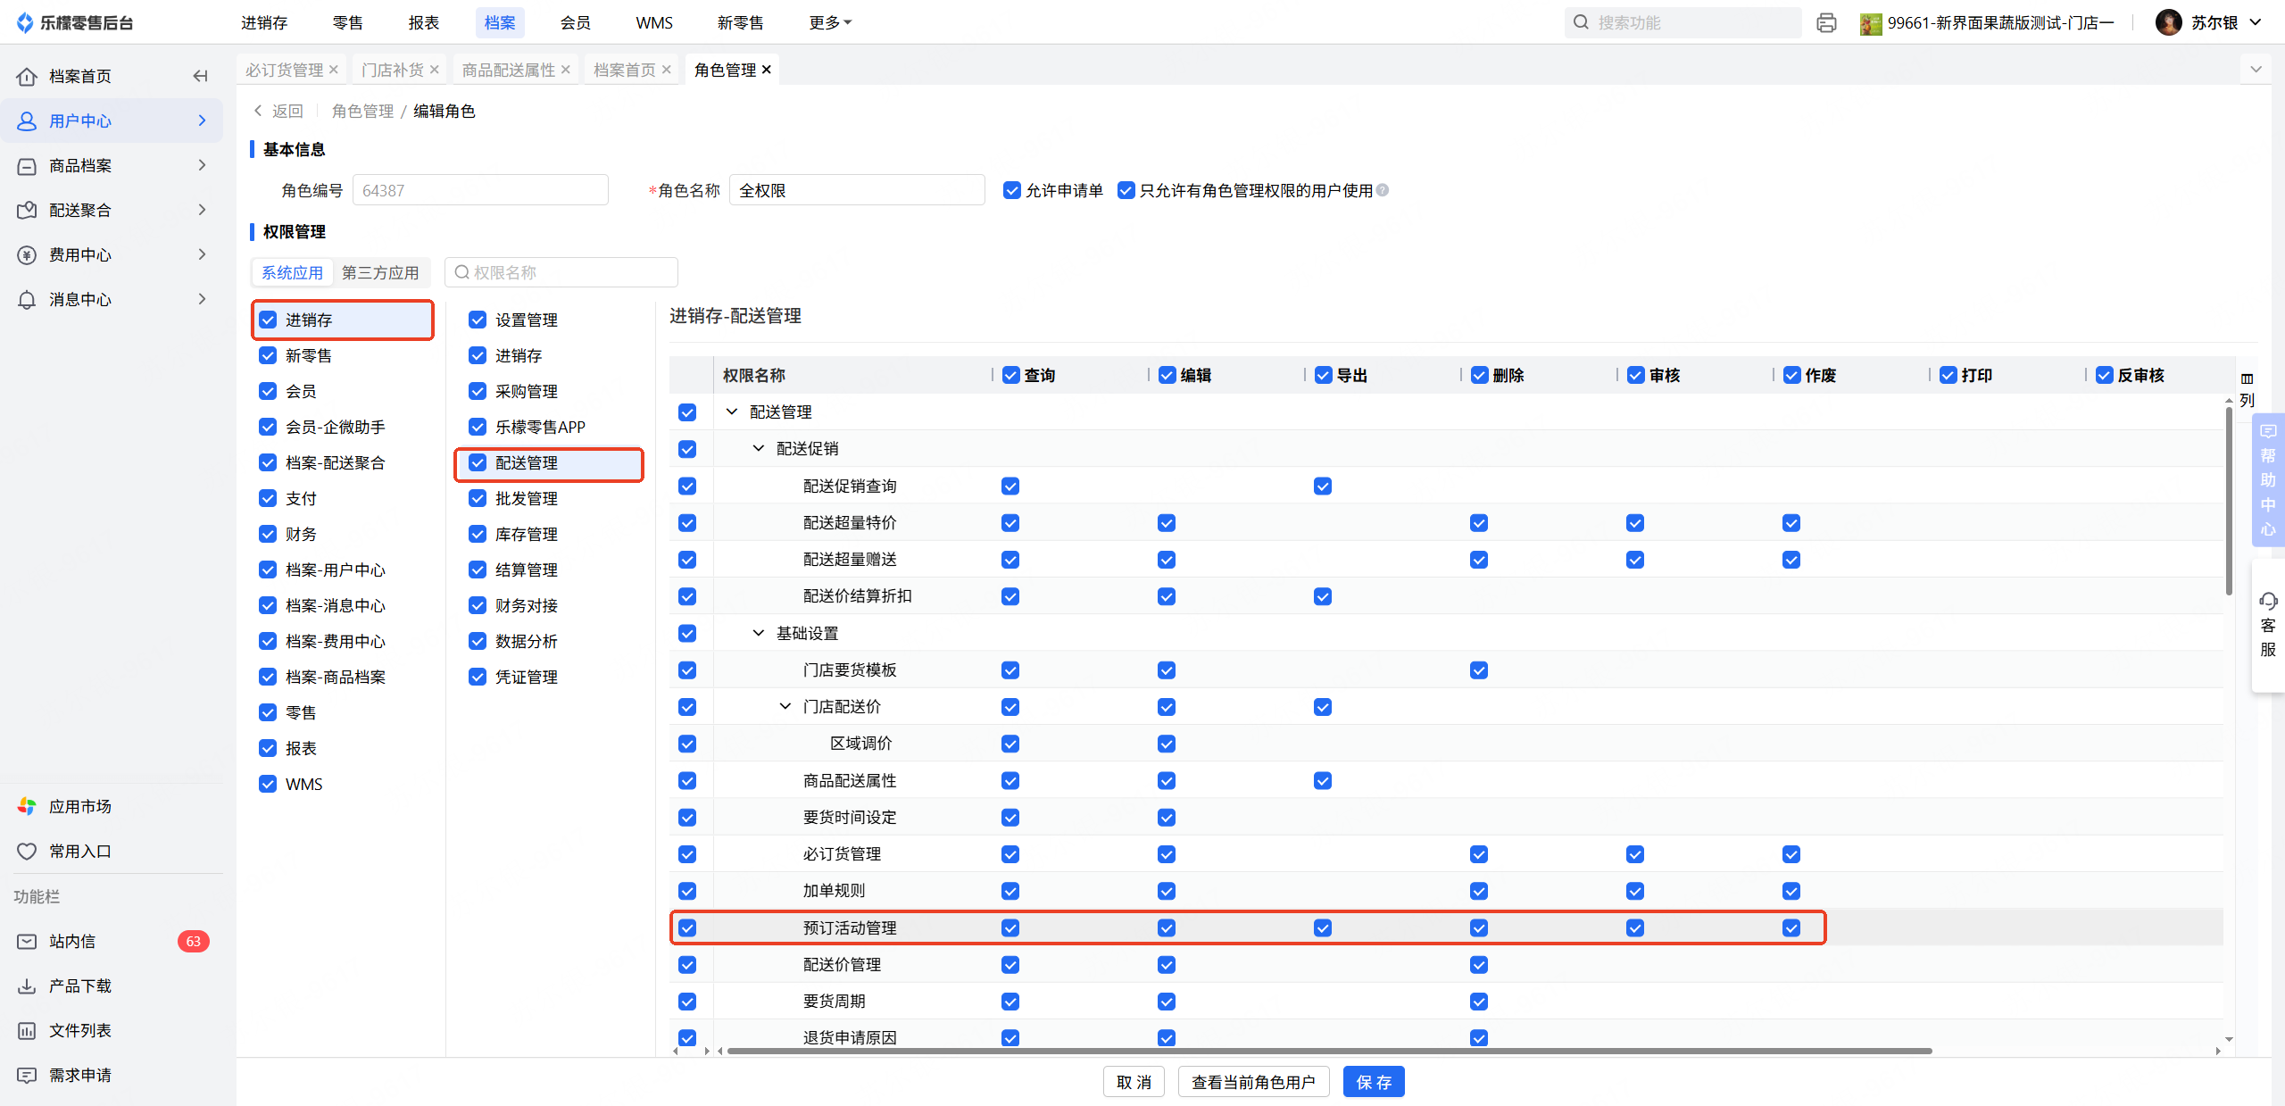Toggle the 反审核 column header checkbox
This screenshot has width=2285, height=1106.
[2104, 375]
